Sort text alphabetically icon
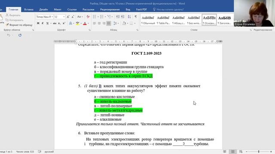This screenshot has height=154, width=275. tap(129, 17)
